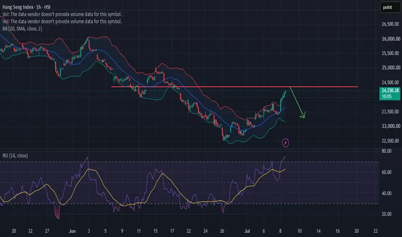Click the red horizontal resistance line
Screen dimensions: 402x237
[234, 87]
